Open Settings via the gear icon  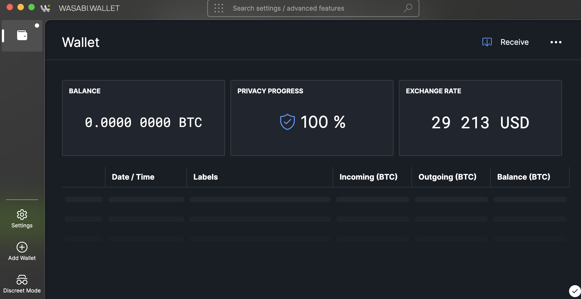(22, 214)
